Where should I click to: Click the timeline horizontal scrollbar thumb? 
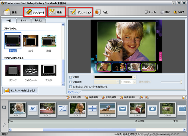89,130
